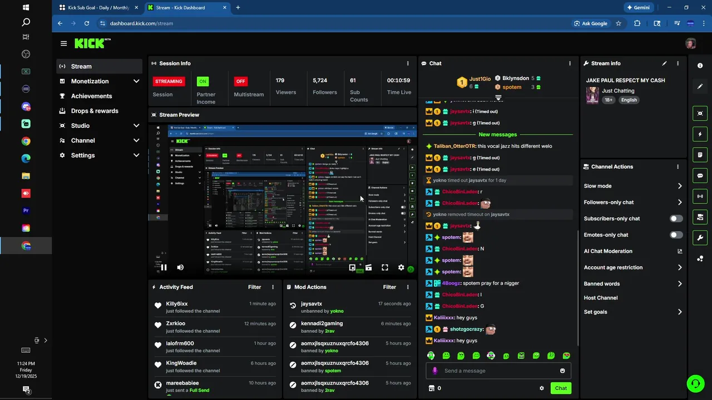Open the AI Chat Moderation external link

click(680, 251)
